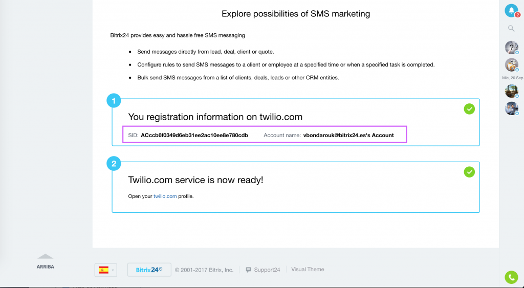Image resolution: width=524 pixels, height=288 pixels.
Task: Open the Spanish flag language dropdown
Action: click(106, 270)
